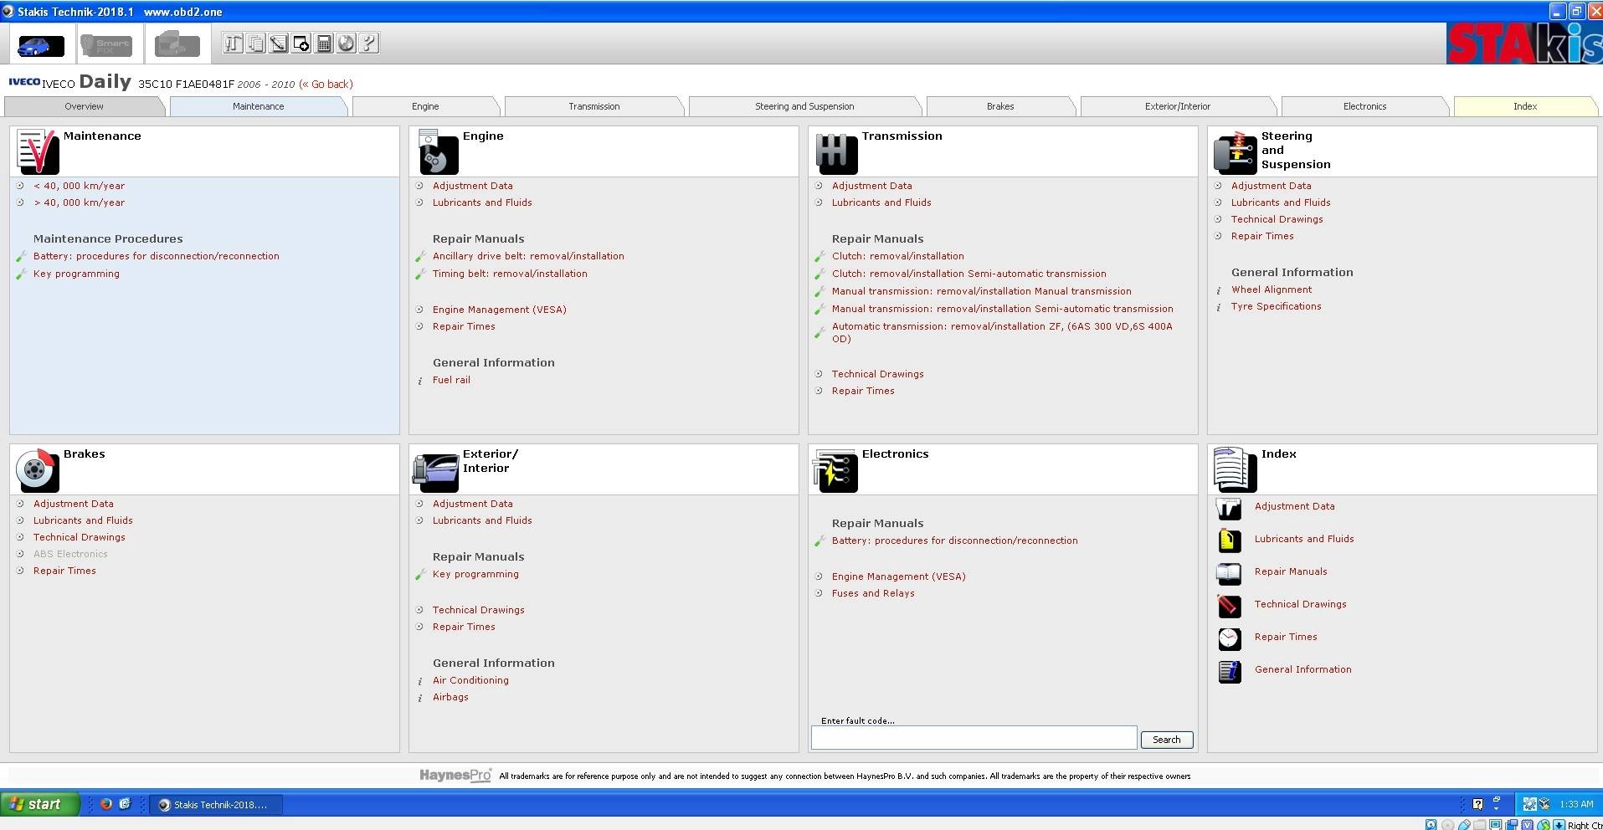1603x830 pixels.
Task: Click the Firefox quick launch icon
Action: 106,804
